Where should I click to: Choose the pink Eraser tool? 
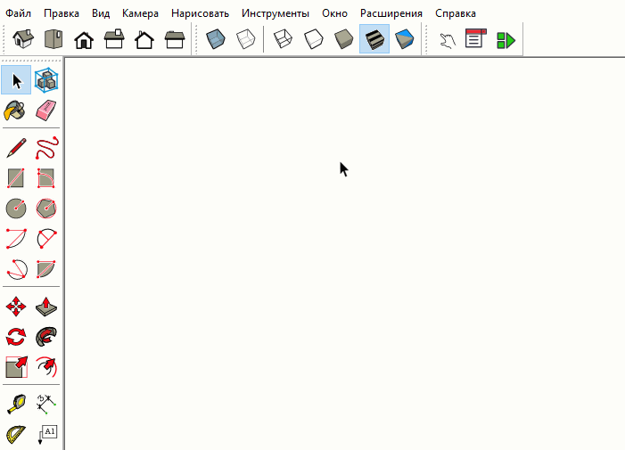[x=46, y=110]
